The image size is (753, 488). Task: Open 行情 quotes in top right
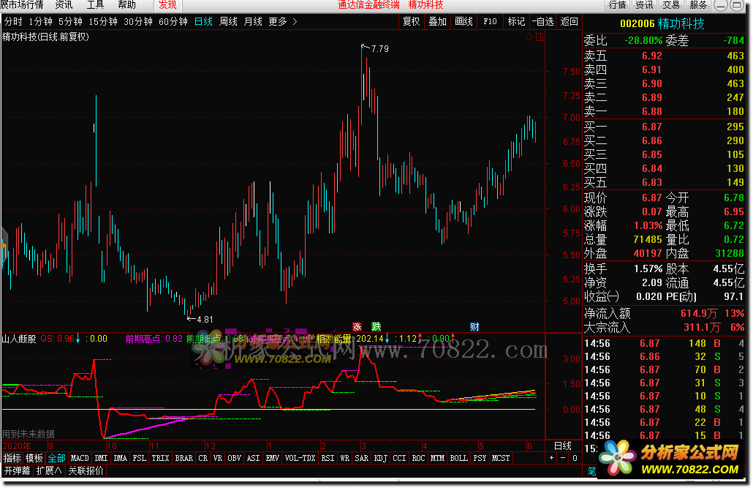point(617,5)
